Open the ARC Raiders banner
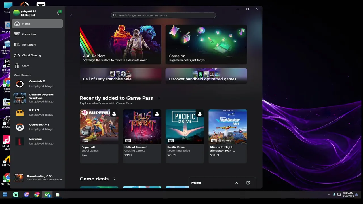 point(121,45)
